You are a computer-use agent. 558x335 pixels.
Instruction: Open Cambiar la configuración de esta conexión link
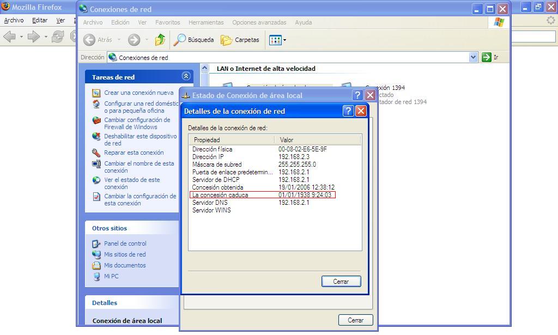[x=140, y=199]
